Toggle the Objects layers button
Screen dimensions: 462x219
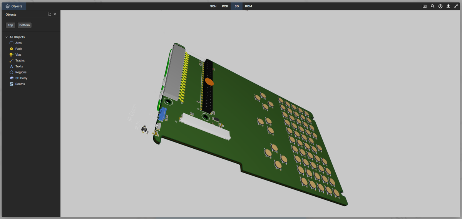tap(14, 6)
